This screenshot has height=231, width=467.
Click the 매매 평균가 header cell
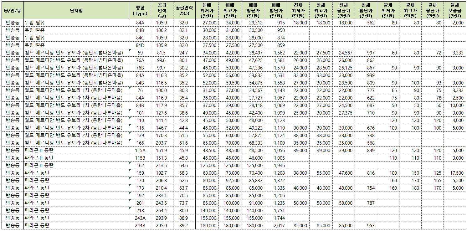click(x=253, y=10)
